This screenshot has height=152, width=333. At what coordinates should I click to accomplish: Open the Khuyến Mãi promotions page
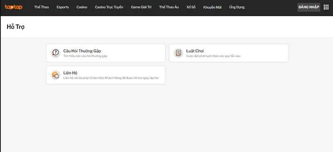pos(212,7)
